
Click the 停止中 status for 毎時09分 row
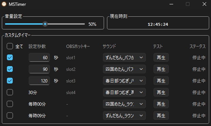click(x=199, y=115)
